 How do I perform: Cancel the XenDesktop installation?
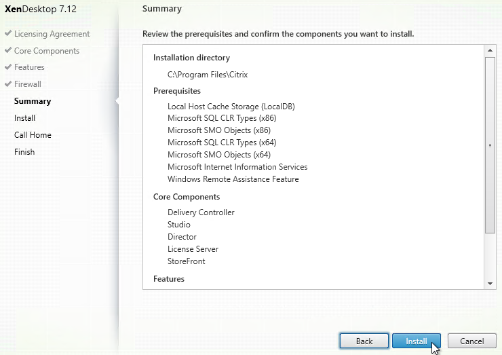pos(472,341)
